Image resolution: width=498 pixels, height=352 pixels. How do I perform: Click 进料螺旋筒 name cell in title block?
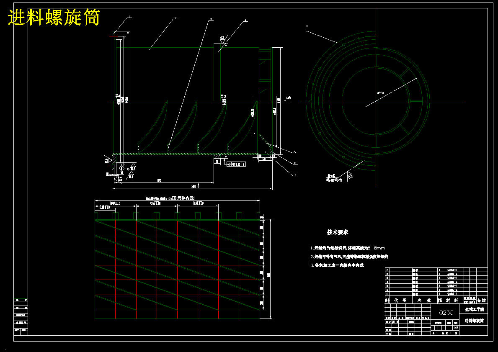click(474, 321)
